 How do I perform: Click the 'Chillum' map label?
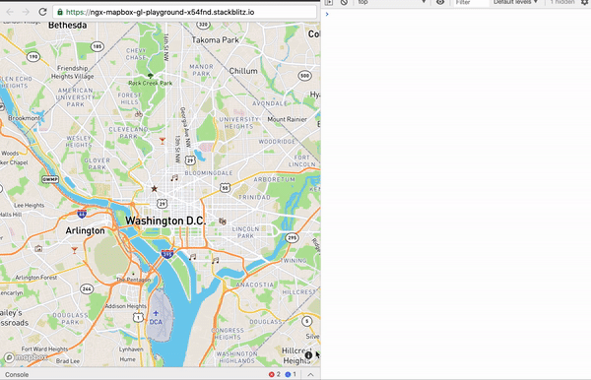tap(243, 71)
